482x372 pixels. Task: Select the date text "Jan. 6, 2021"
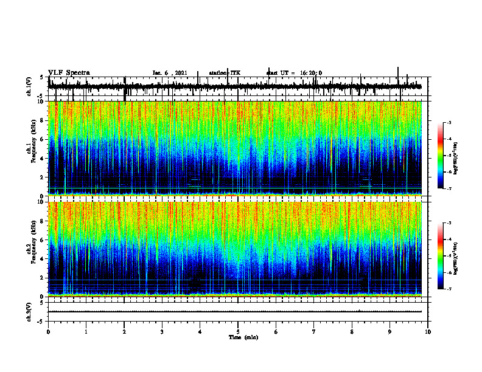click(170, 73)
